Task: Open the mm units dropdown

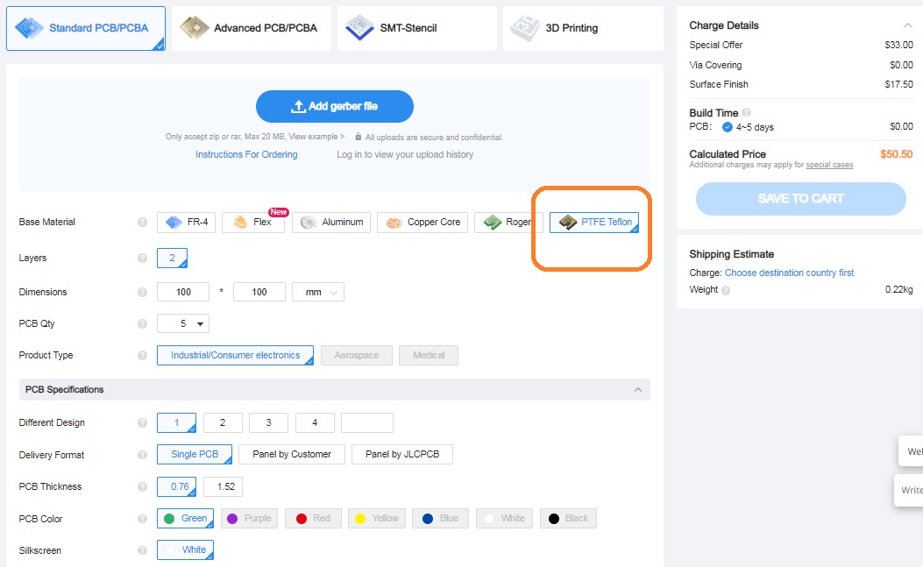Action: (x=318, y=292)
